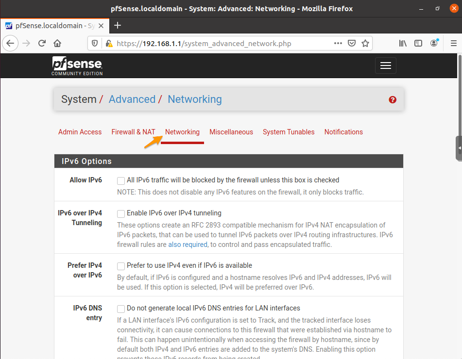Open the Firefox Library icon
This screenshot has height=359, width=462.
[x=403, y=43]
